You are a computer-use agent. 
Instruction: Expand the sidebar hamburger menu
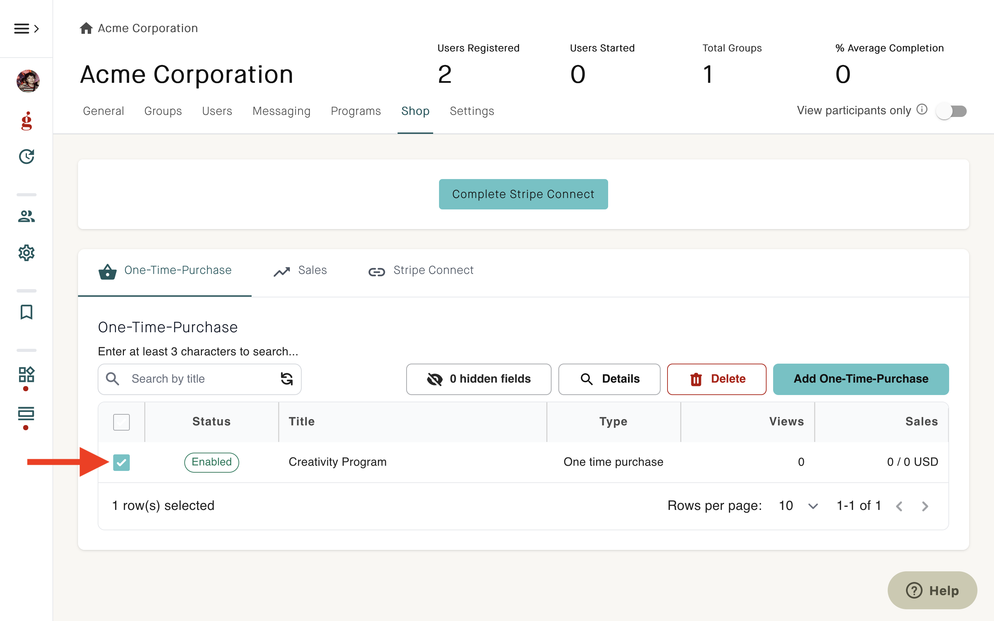pos(26,28)
